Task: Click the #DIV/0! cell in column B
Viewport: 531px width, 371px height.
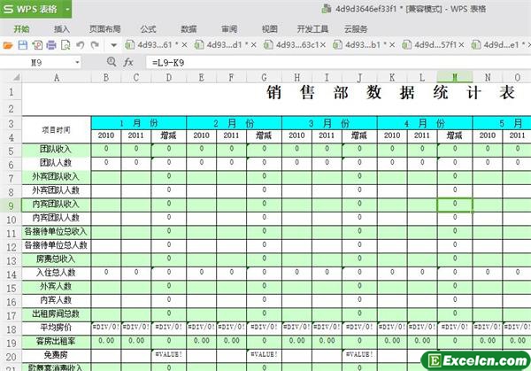Action: (x=106, y=328)
